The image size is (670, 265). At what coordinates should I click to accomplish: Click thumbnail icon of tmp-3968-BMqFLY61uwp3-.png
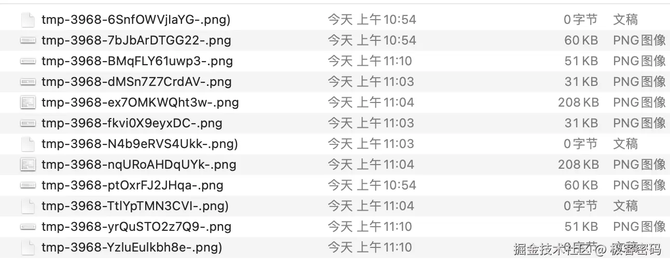pyautogui.click(x=27, y=61)
